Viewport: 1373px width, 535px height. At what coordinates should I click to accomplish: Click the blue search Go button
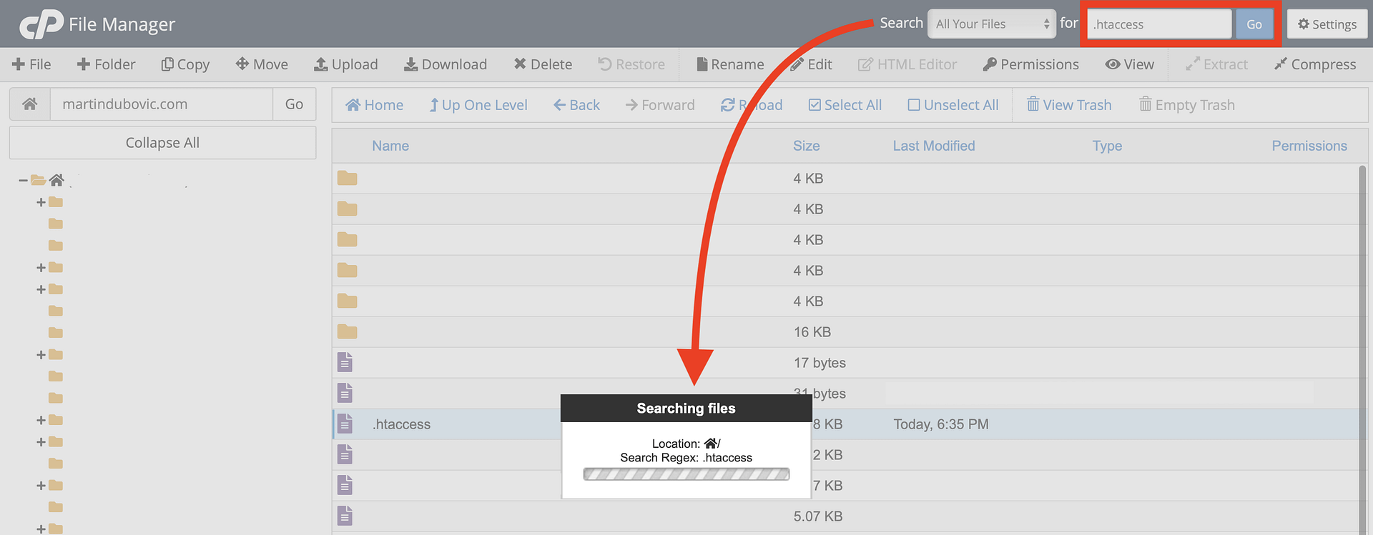point(1254,24)
